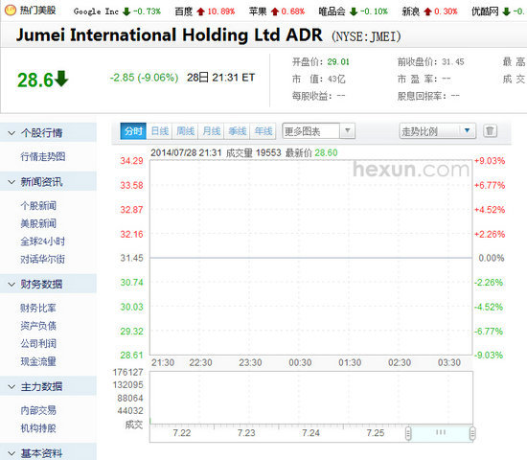Click the 7.24 date on the timeline
Viewport: 527px width, 460px height.
(x=310, y=433)
